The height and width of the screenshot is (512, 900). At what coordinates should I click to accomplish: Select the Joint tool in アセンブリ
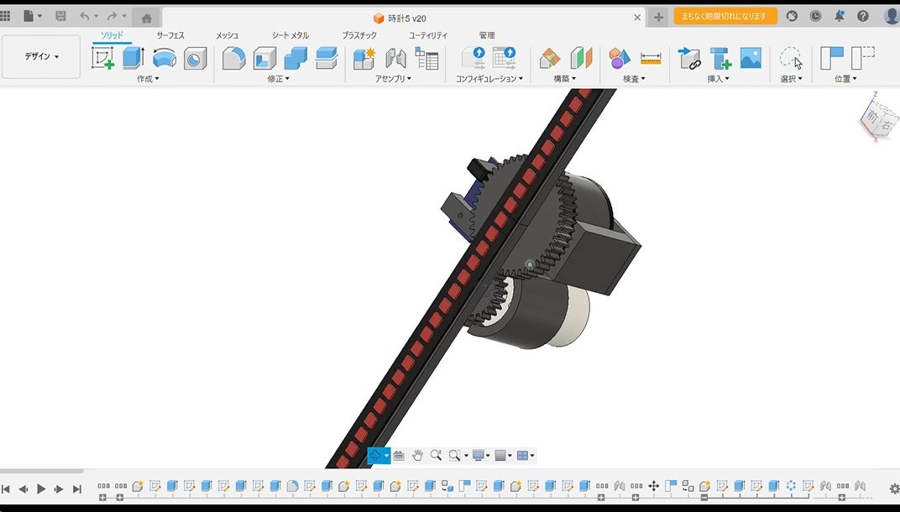point(395,58)
